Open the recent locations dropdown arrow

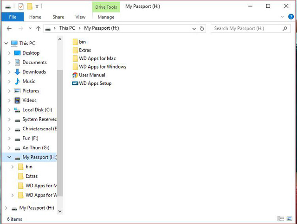30,29
